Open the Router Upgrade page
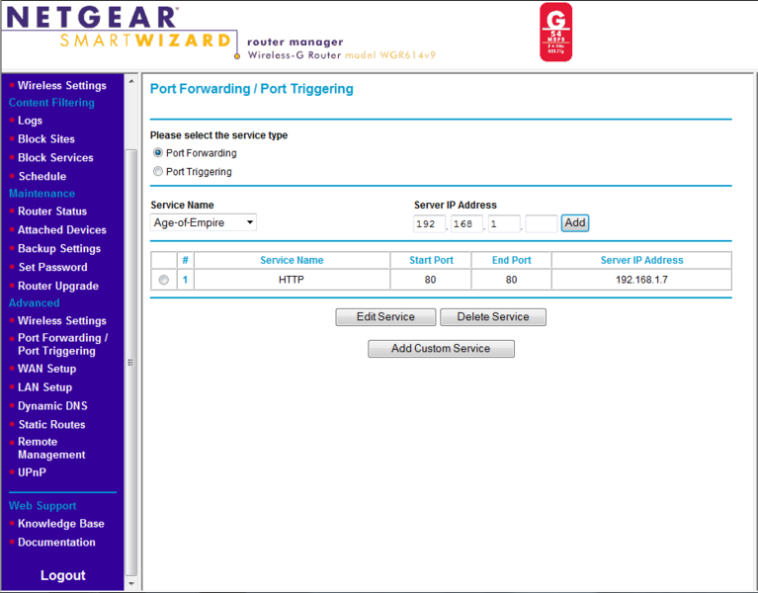The height and width of the screenshot is (593, 758). [58, 286]
